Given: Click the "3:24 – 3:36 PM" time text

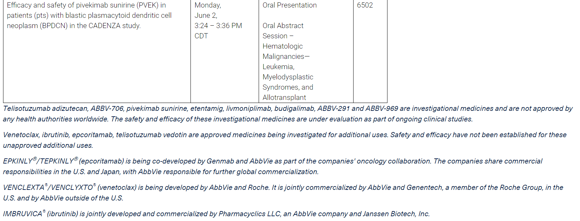Looking at the screenshot, I should [218, 26].
